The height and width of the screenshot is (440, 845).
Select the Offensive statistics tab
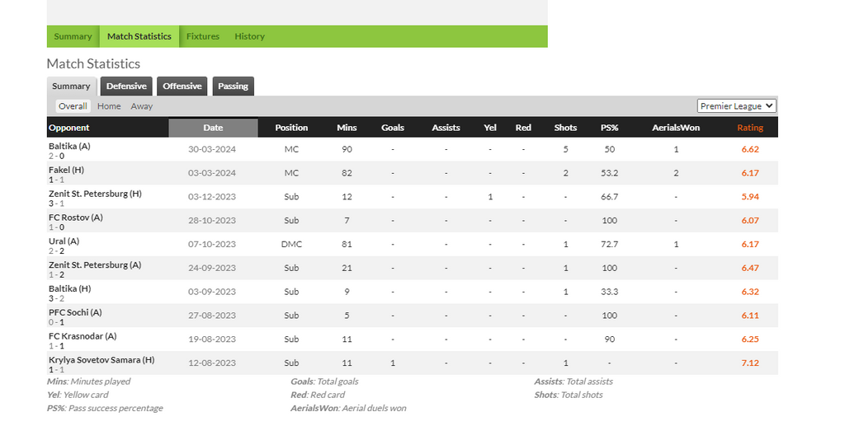tap(182, 86)
